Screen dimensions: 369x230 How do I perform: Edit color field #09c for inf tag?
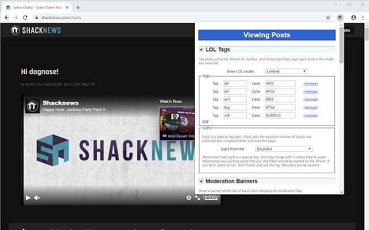280,91
